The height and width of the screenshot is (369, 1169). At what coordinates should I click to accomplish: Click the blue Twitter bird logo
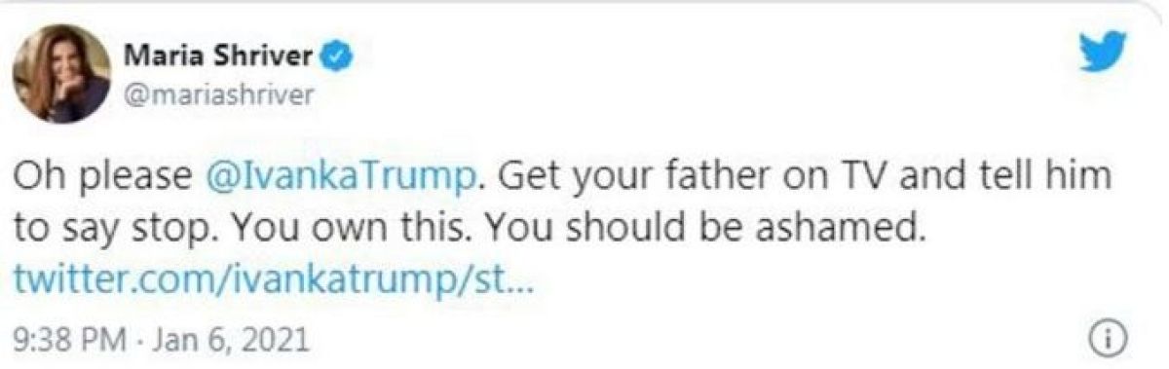pos(1104,53)
